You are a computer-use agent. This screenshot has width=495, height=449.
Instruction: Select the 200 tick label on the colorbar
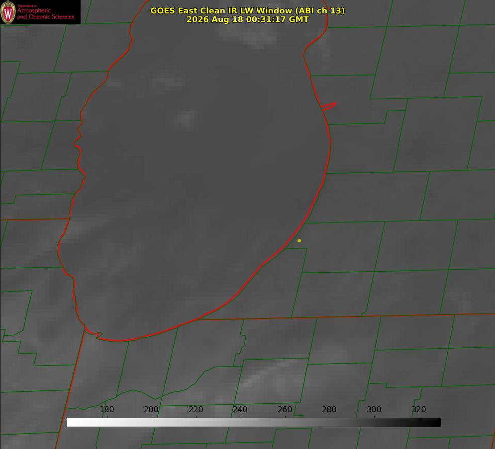pos(151,409)
